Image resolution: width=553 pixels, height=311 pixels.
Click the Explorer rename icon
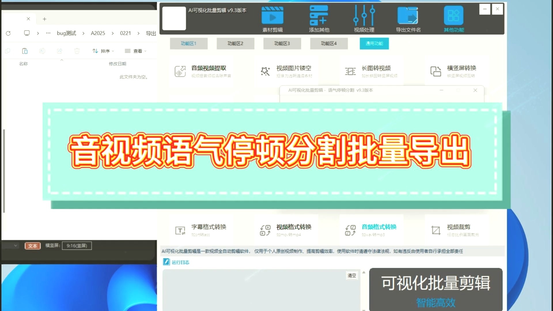tap(42, 51)
